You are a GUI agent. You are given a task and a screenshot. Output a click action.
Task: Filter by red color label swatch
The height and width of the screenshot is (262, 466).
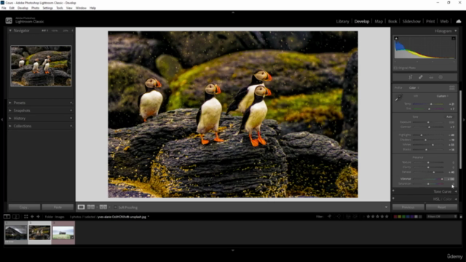395,217
